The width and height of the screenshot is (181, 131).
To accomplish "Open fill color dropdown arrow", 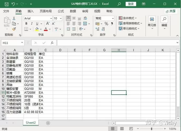I will point(41,29).
